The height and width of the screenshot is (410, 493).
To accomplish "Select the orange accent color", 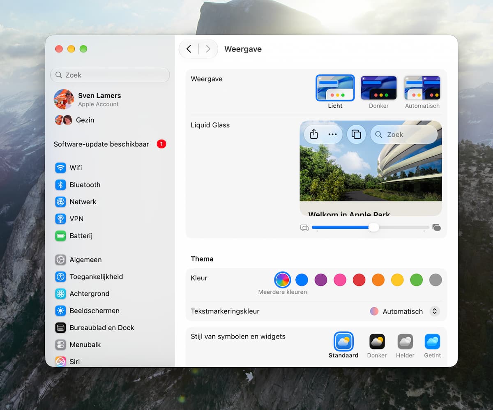I will [378, 280].
